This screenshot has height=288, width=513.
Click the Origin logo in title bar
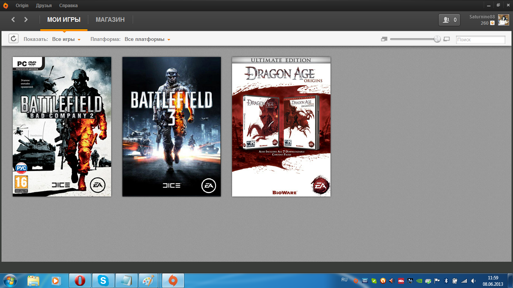pyautogui.click(x=6, y=6)
